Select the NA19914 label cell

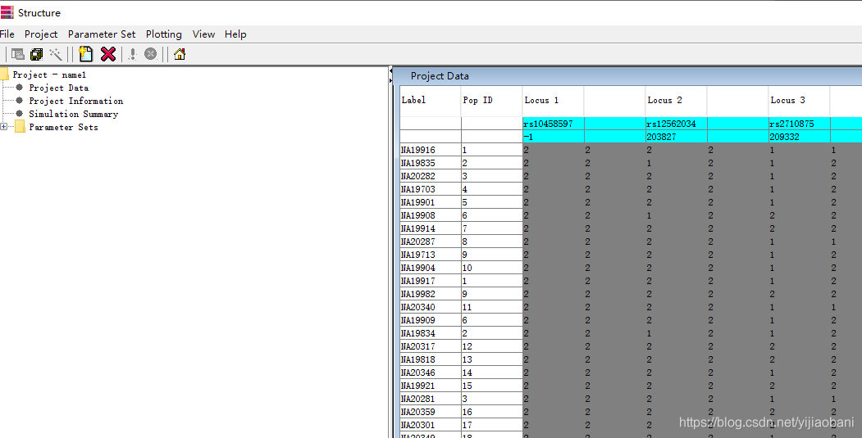tap(431, 228)
